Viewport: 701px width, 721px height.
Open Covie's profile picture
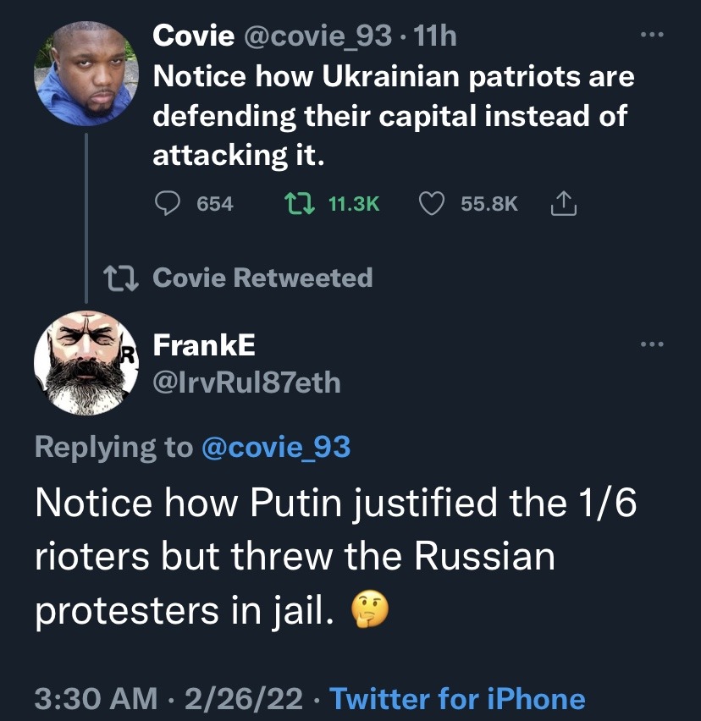click(87, 73)
